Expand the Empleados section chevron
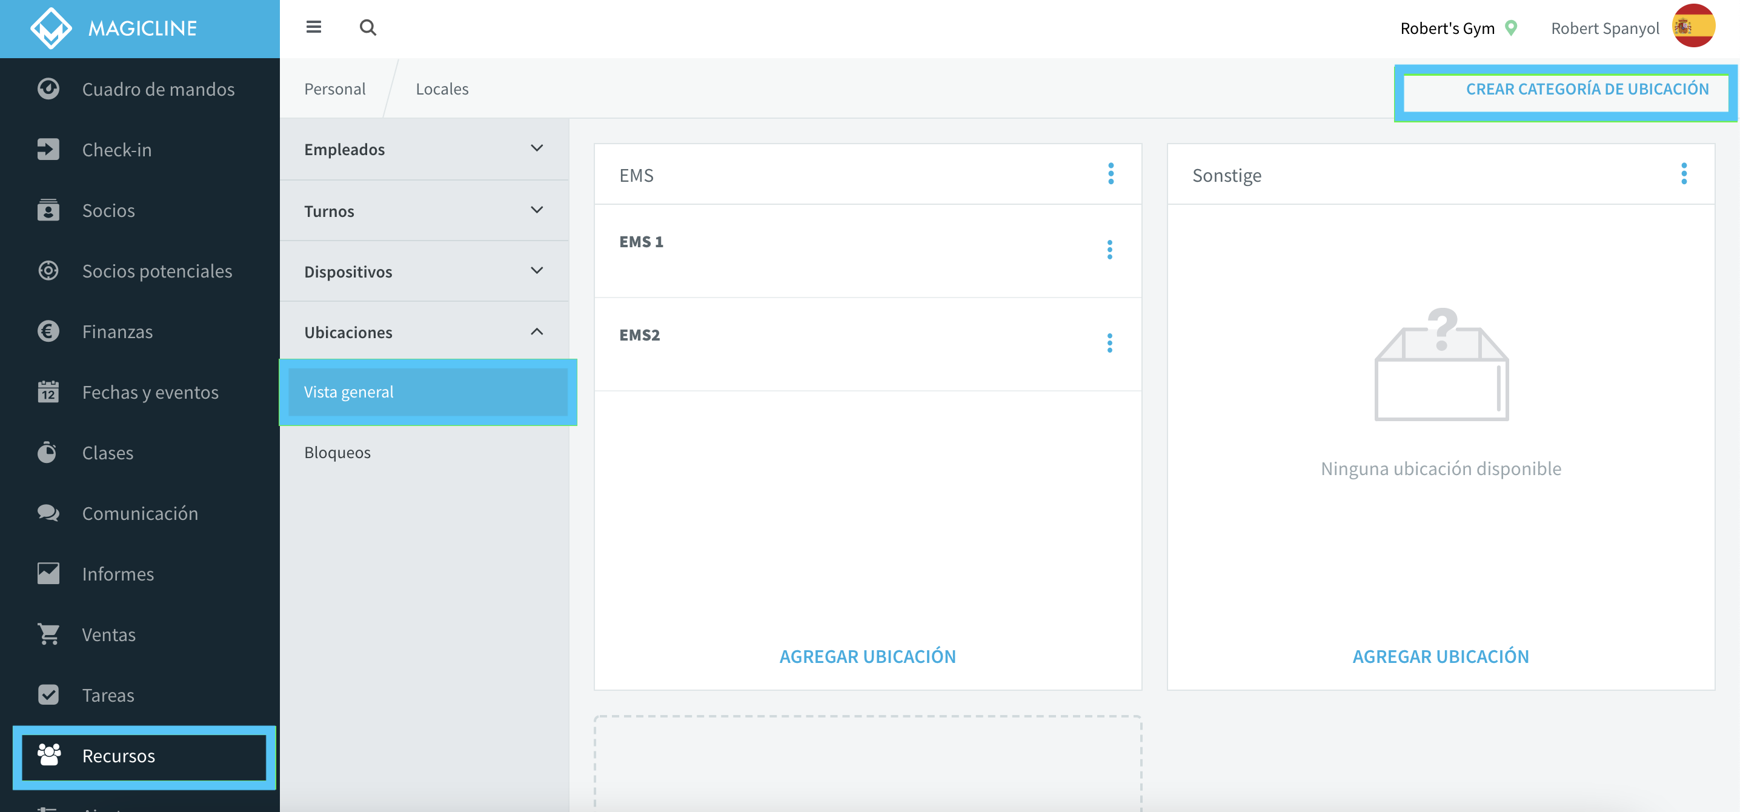This screenshot has height=812, width=1740. [x=537, y=148]
